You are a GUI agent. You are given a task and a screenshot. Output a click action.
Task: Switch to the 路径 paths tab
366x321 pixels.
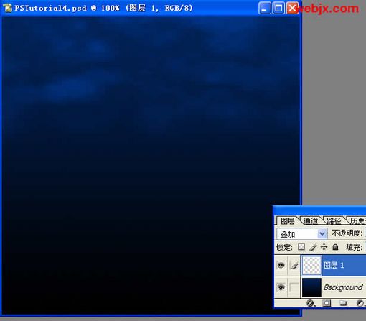(334, 220)
